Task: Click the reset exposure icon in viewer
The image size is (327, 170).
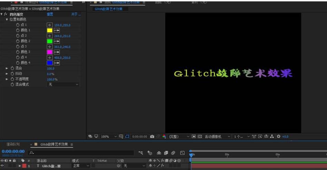Action: click(x=278, y=137)
